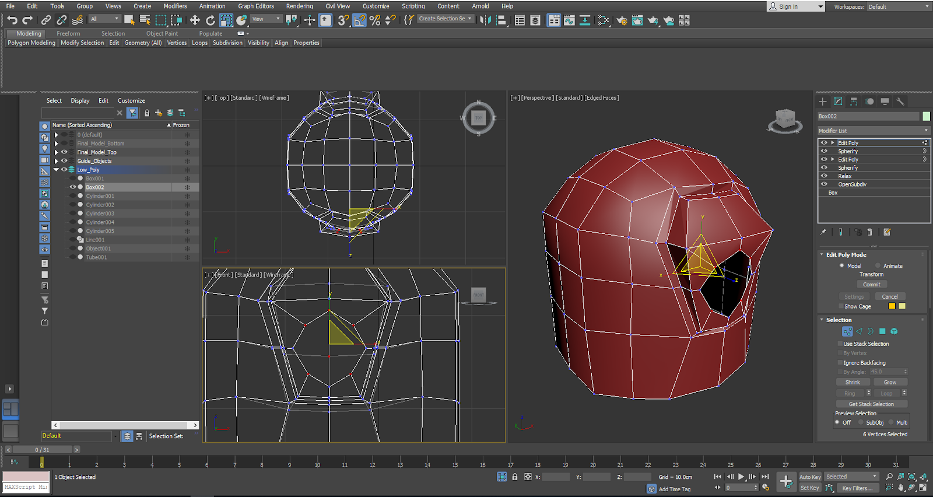Screen dimensions: 933x497
Task: Open the Select by Name dialog
Action: pyautogui.click(x=145, y=20)
